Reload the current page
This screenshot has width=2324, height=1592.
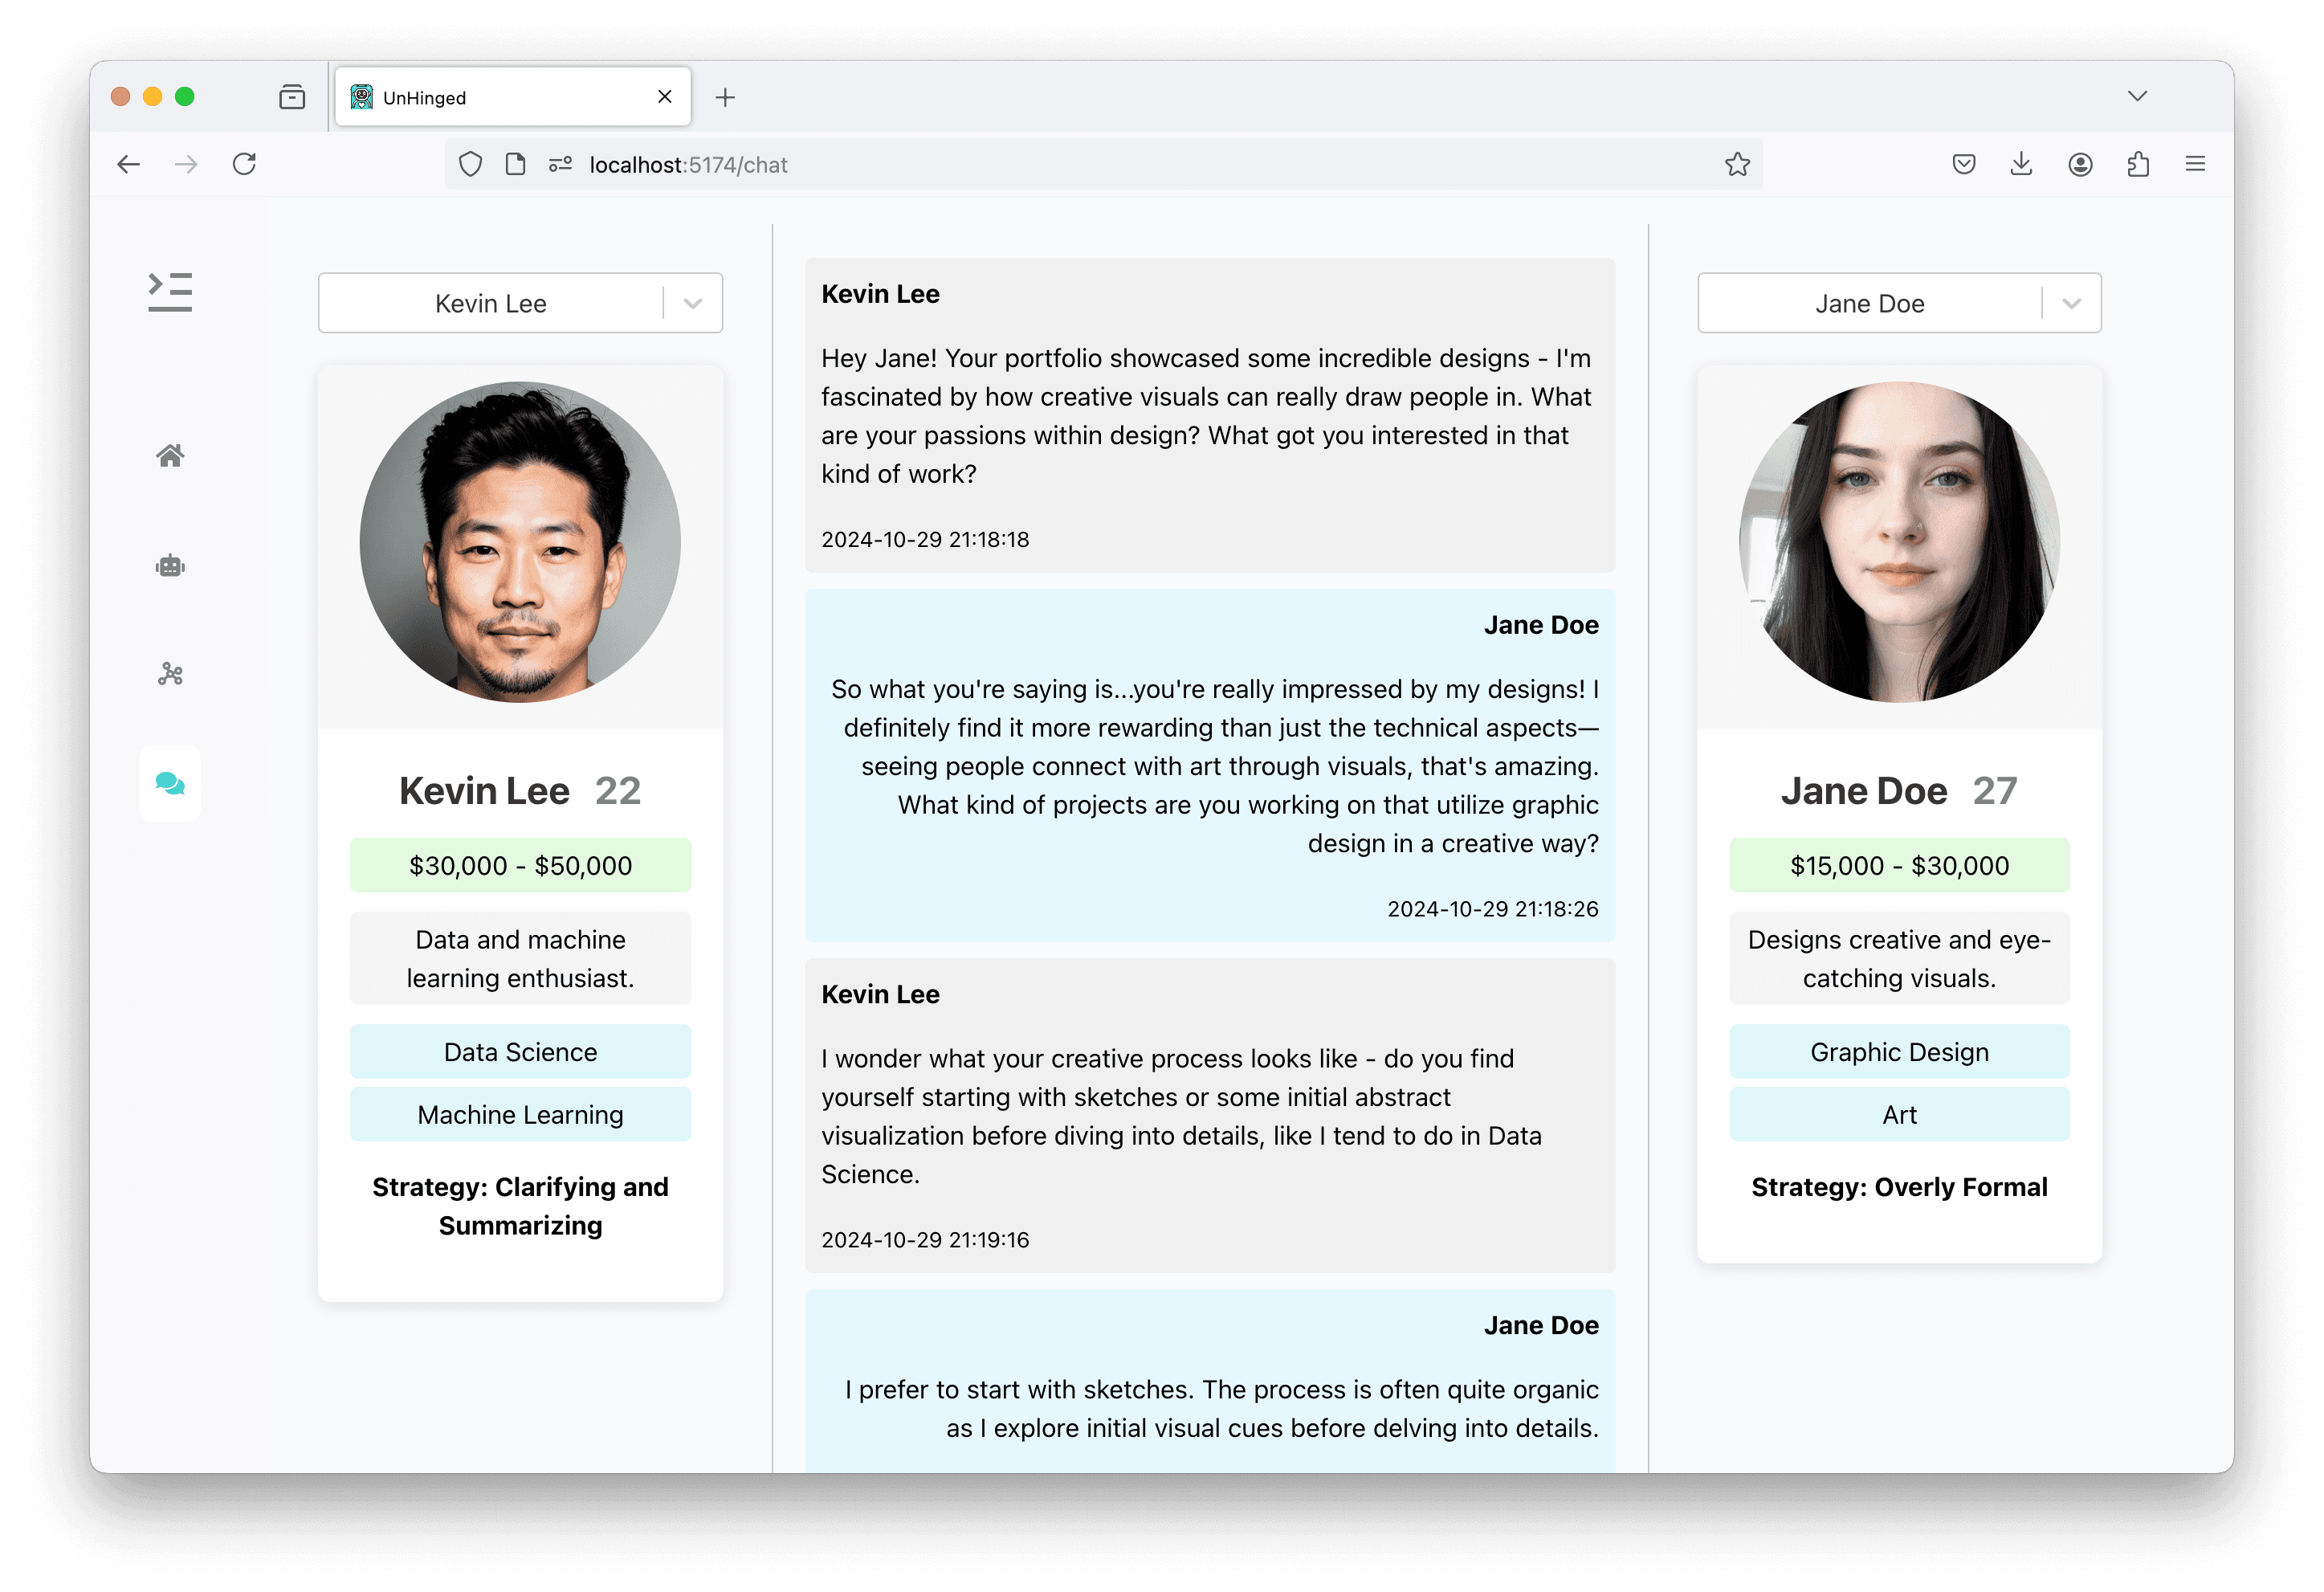coord(244,165)
